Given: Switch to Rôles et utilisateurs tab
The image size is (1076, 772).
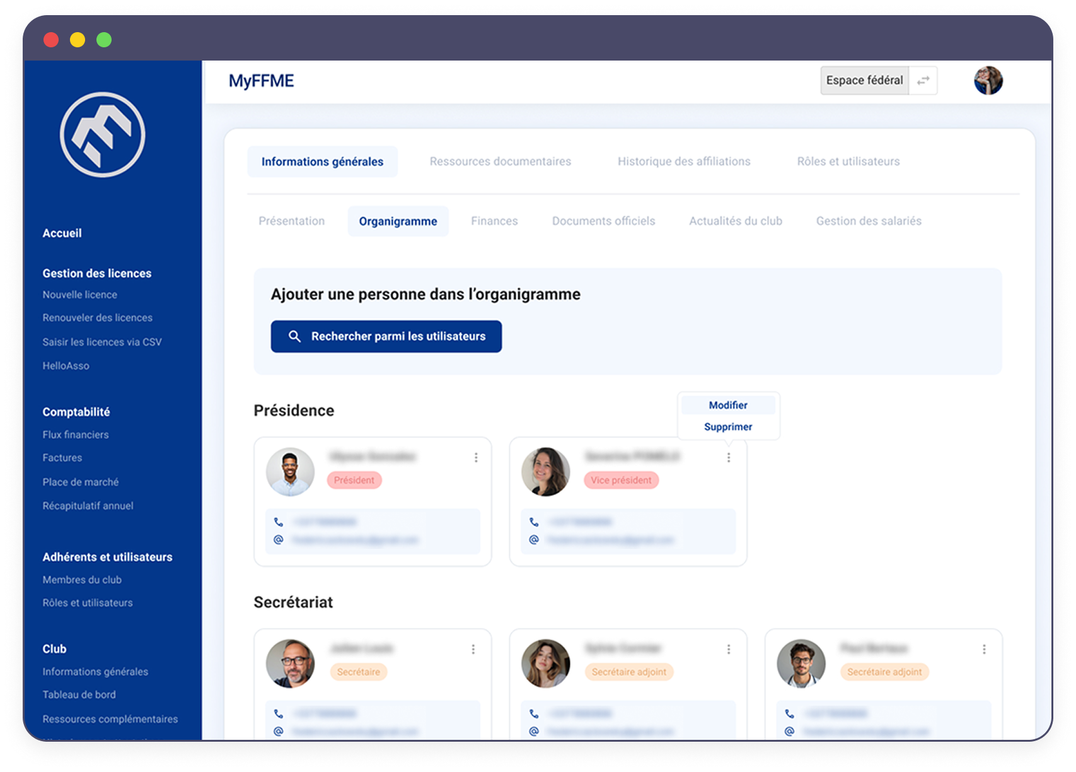Looking at the screenshot, I should pos(848,161).
